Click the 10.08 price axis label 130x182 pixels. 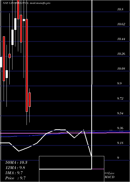(x=121, y=68)
